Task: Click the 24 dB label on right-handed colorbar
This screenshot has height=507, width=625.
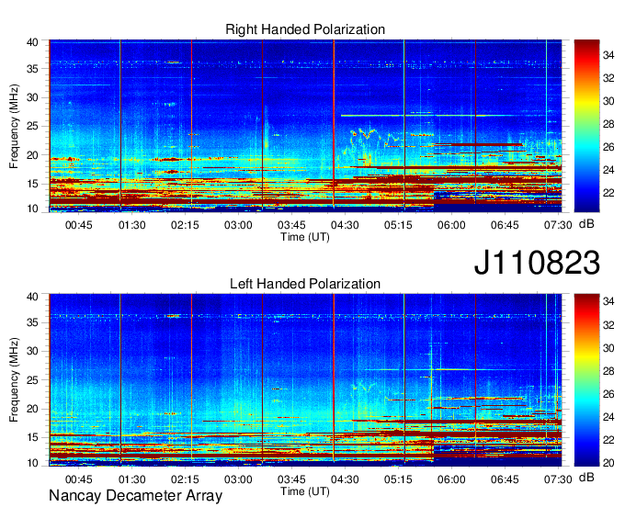Action: [608, 170]
